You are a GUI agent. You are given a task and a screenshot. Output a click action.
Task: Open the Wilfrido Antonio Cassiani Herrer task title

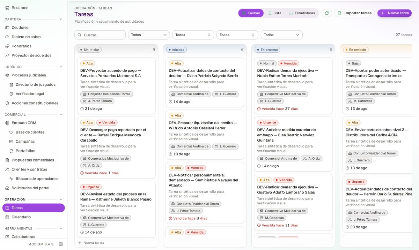[203, 126]
